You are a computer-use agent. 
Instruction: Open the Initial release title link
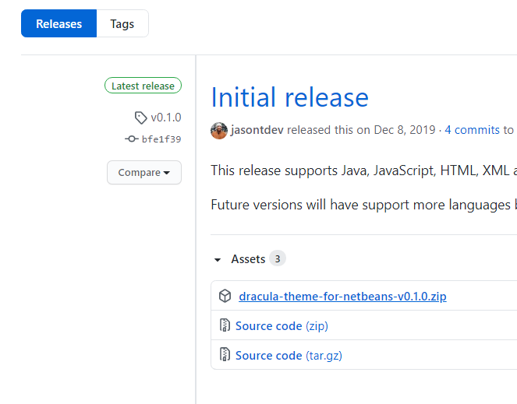289,97
